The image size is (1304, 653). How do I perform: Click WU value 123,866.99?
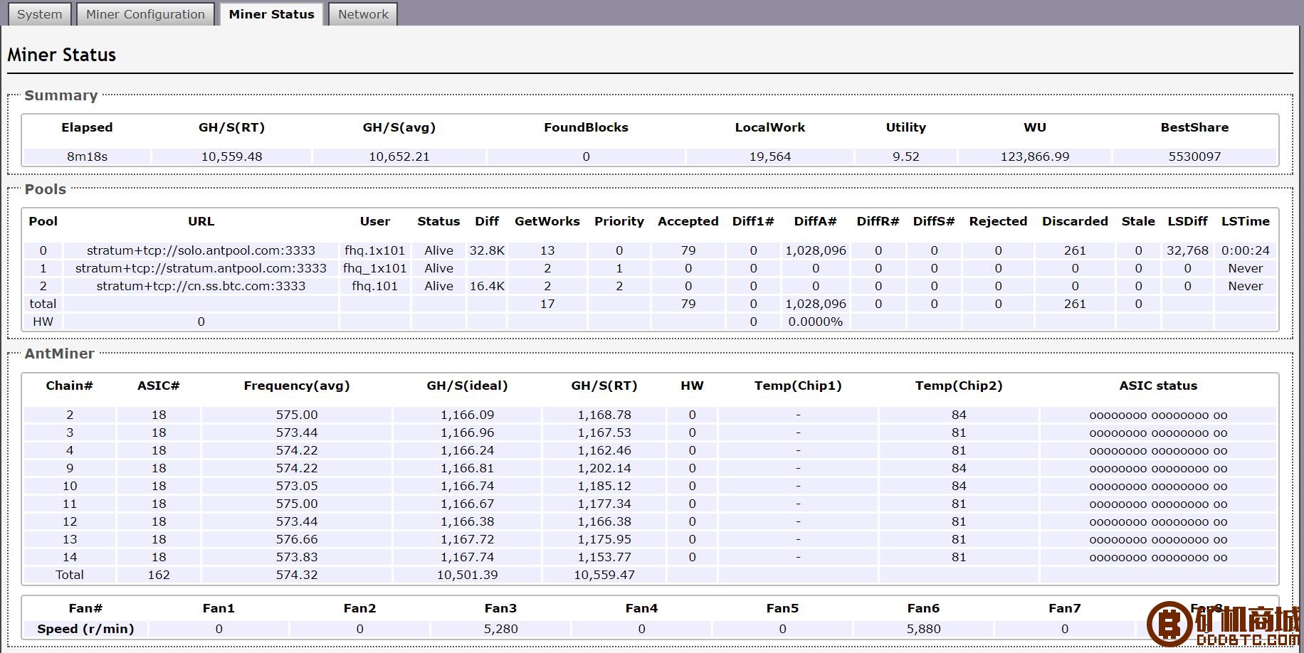(1035, 156)
